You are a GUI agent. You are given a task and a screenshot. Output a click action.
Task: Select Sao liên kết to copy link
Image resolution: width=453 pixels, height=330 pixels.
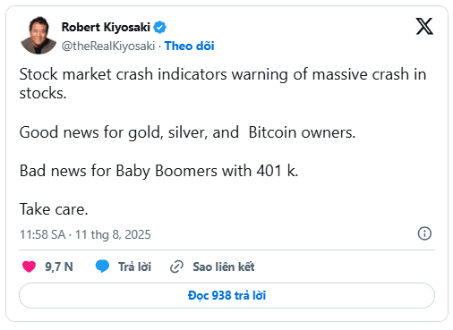(224, 267)
